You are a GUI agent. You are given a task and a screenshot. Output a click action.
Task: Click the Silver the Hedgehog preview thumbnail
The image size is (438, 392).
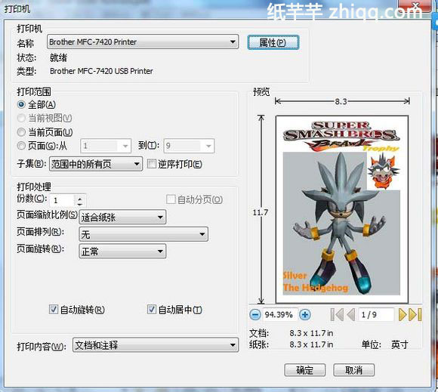coord(342,209)
